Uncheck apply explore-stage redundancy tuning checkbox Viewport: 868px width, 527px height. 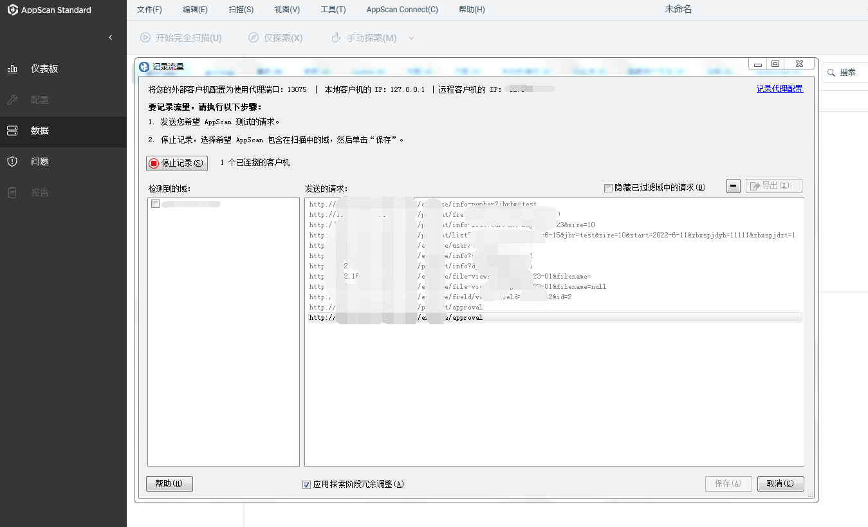click(x=307, y=485)
